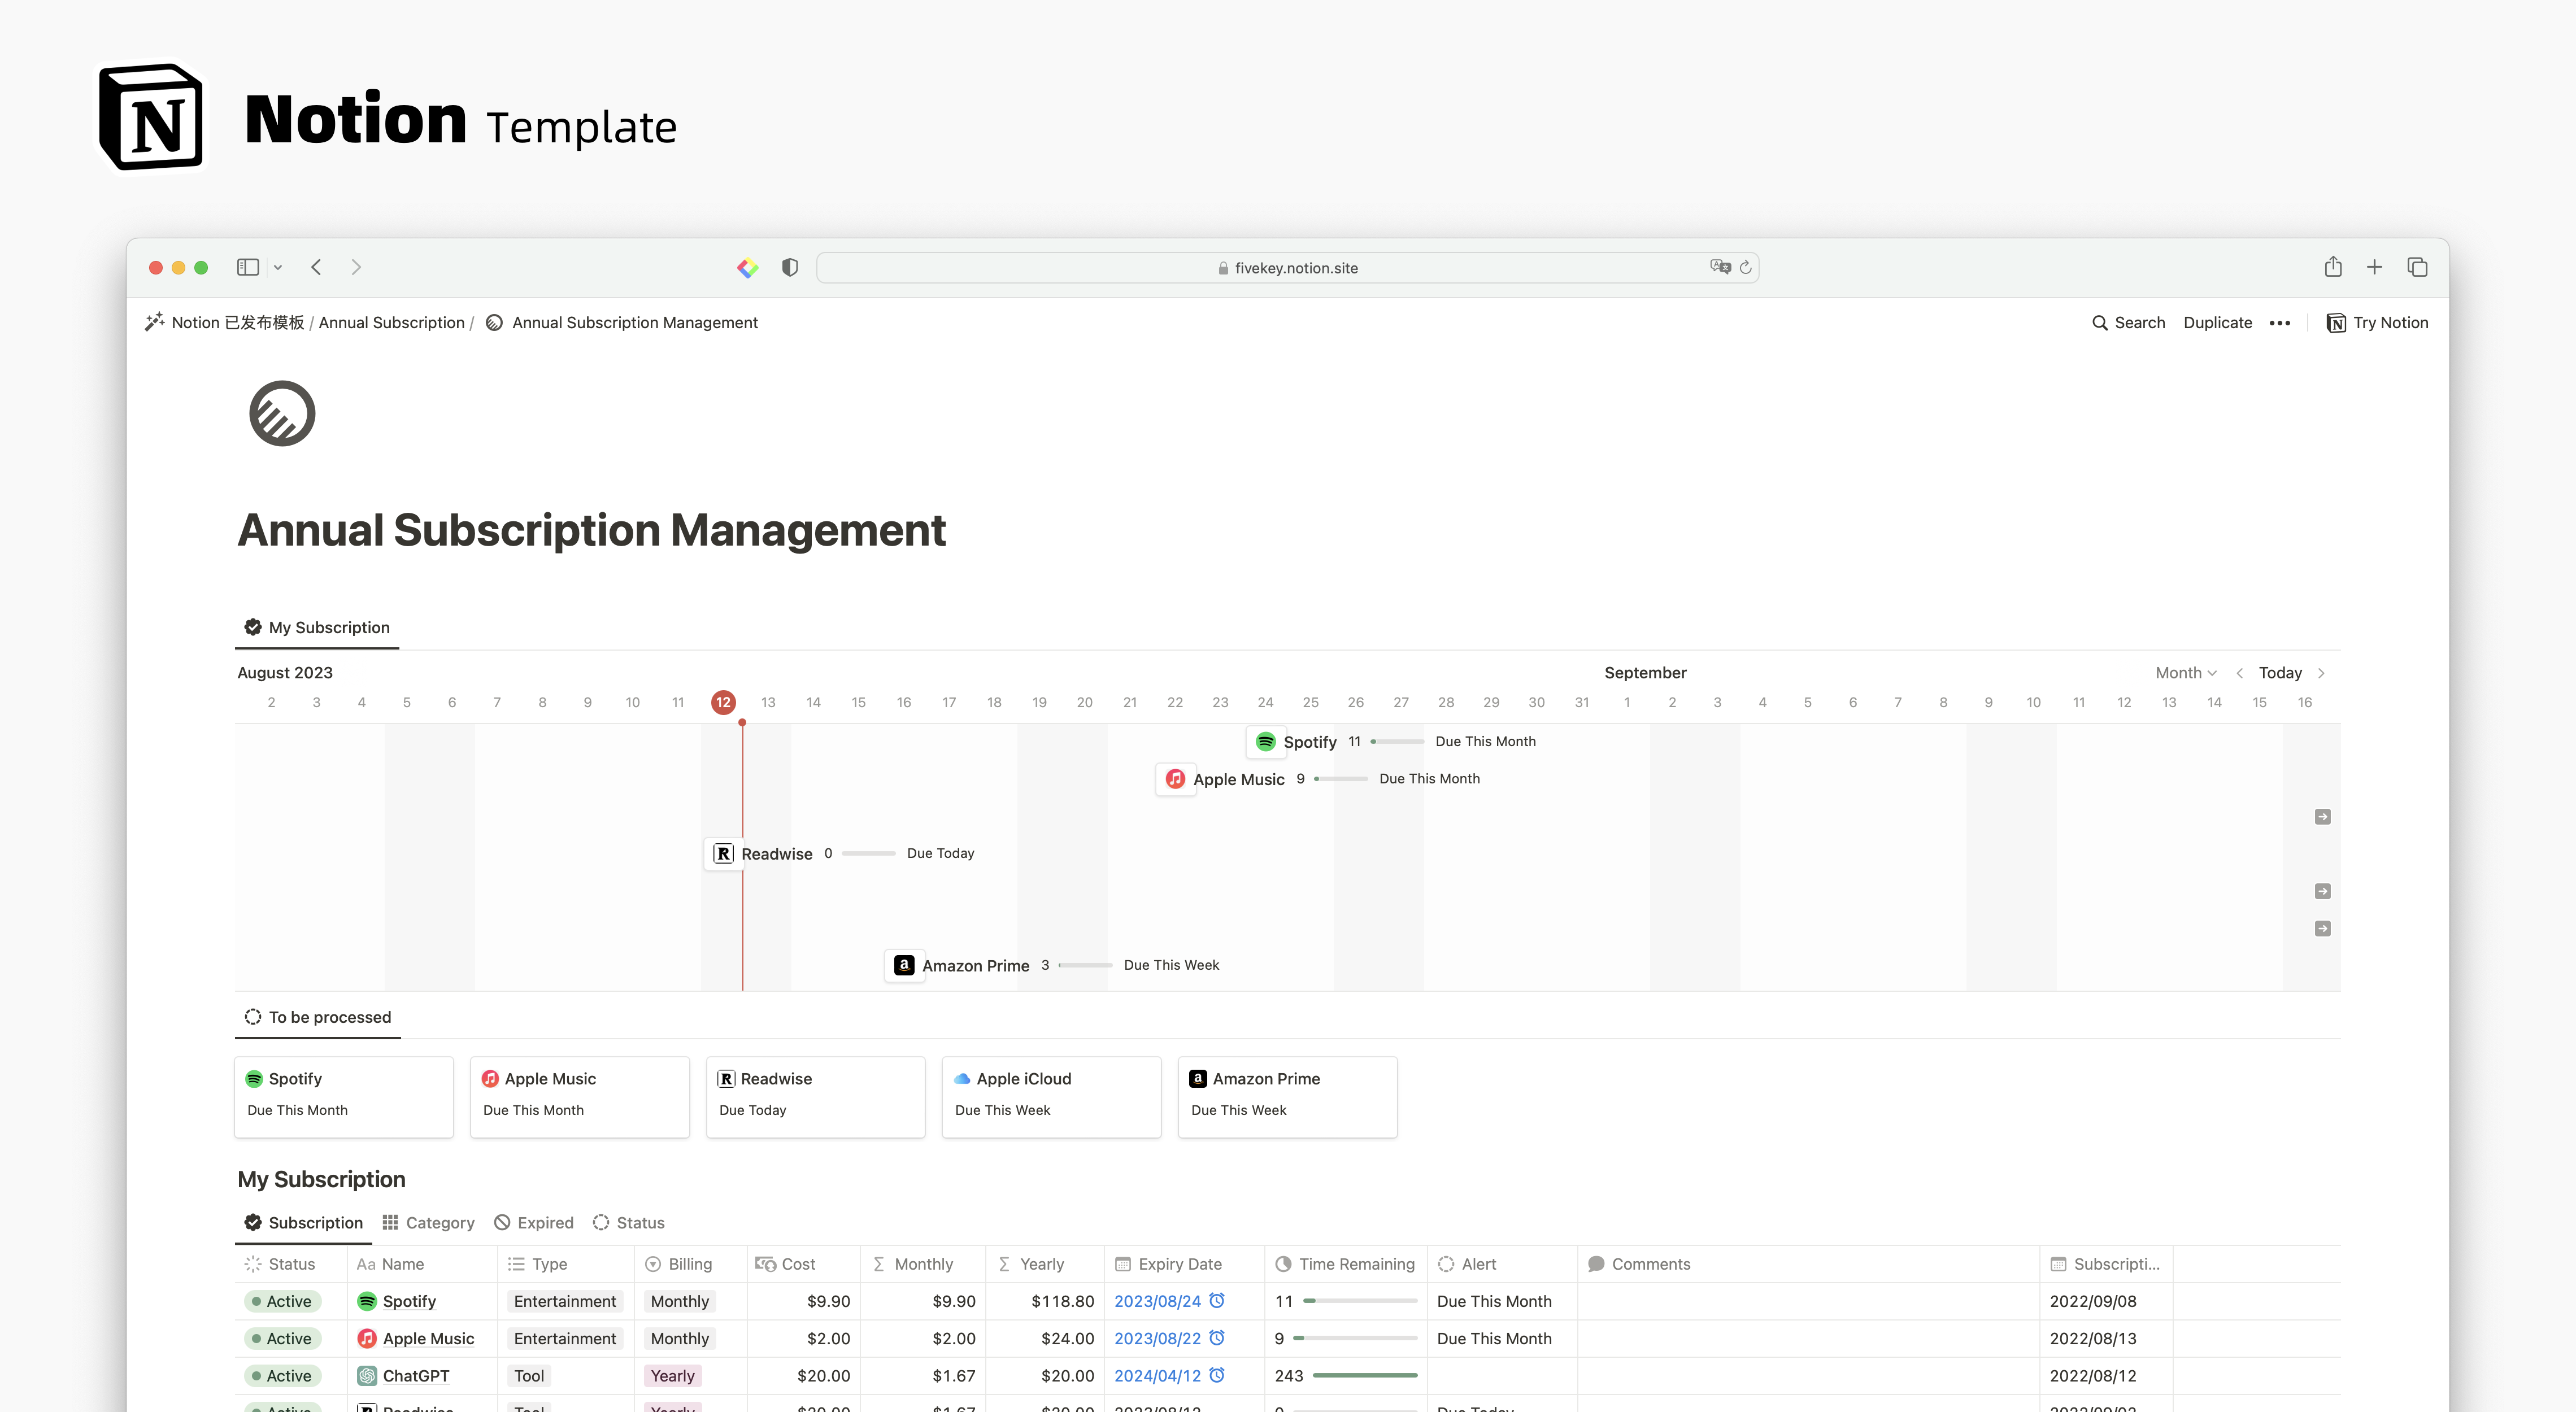Image resolution: width=2576 pixels, height=1412 pixels.
Task: Click the highlighted date 12 marker
Action: (723, 702)
